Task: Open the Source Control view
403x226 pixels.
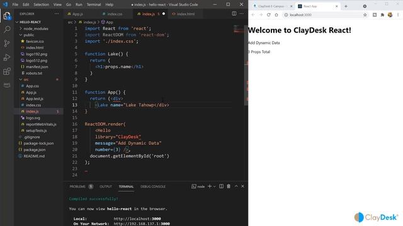Action: pyautogui.click(x=7, y=43)
